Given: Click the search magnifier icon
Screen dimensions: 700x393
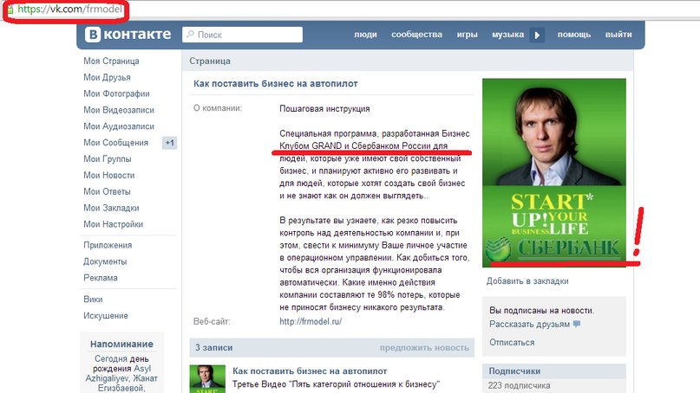Looking at the screenshot, I should click(191, 35).
